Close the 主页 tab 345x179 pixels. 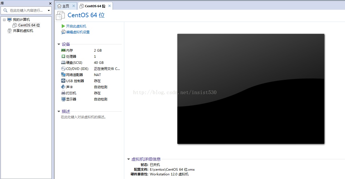click(74, 6)
